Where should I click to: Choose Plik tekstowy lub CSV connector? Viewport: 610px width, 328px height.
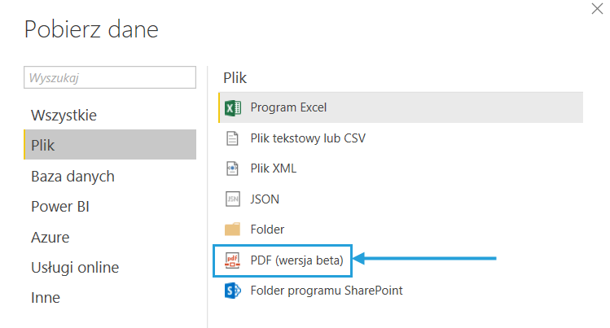pos(308,138)
